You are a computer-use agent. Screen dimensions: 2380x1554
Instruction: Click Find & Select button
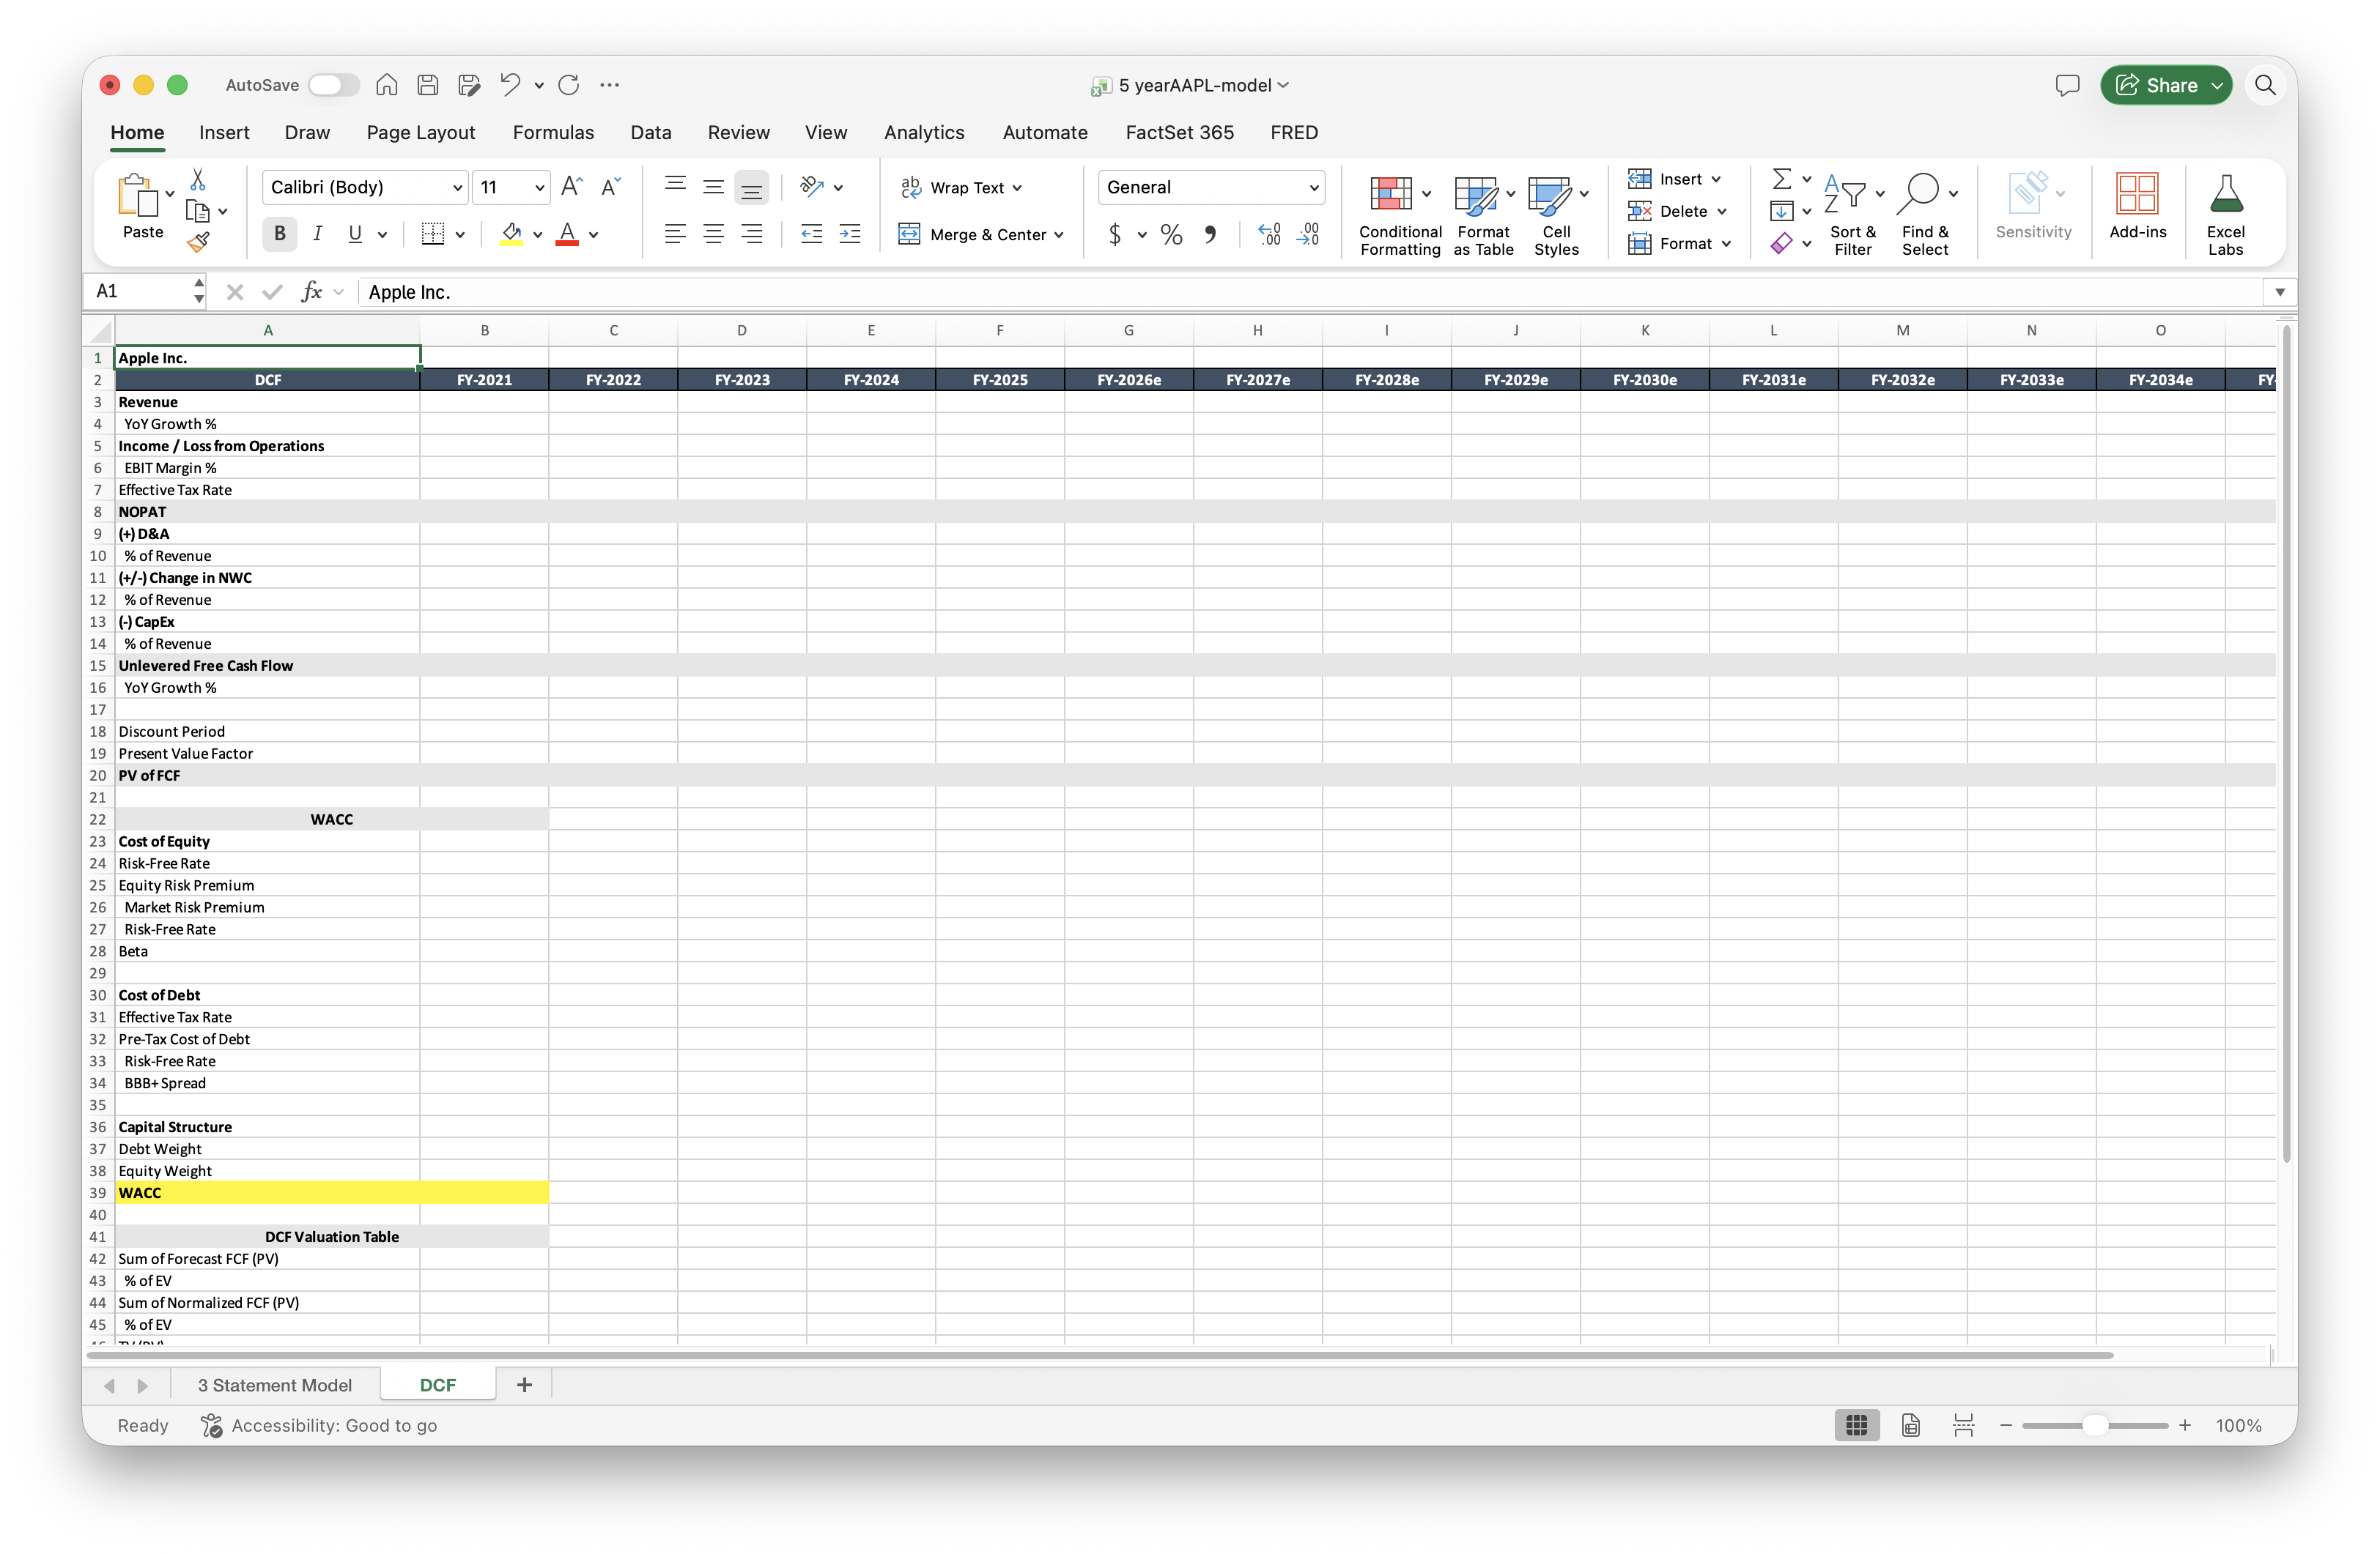tap(1925, 213)
